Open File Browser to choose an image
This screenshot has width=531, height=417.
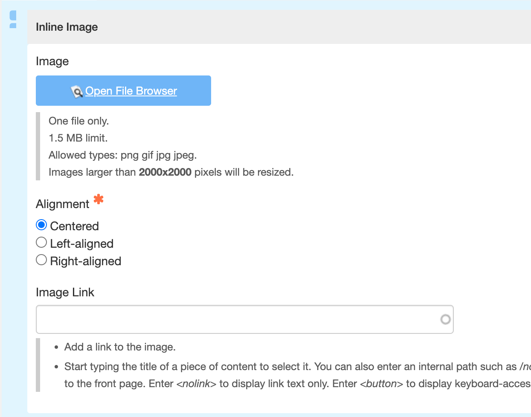pos(123,90)
